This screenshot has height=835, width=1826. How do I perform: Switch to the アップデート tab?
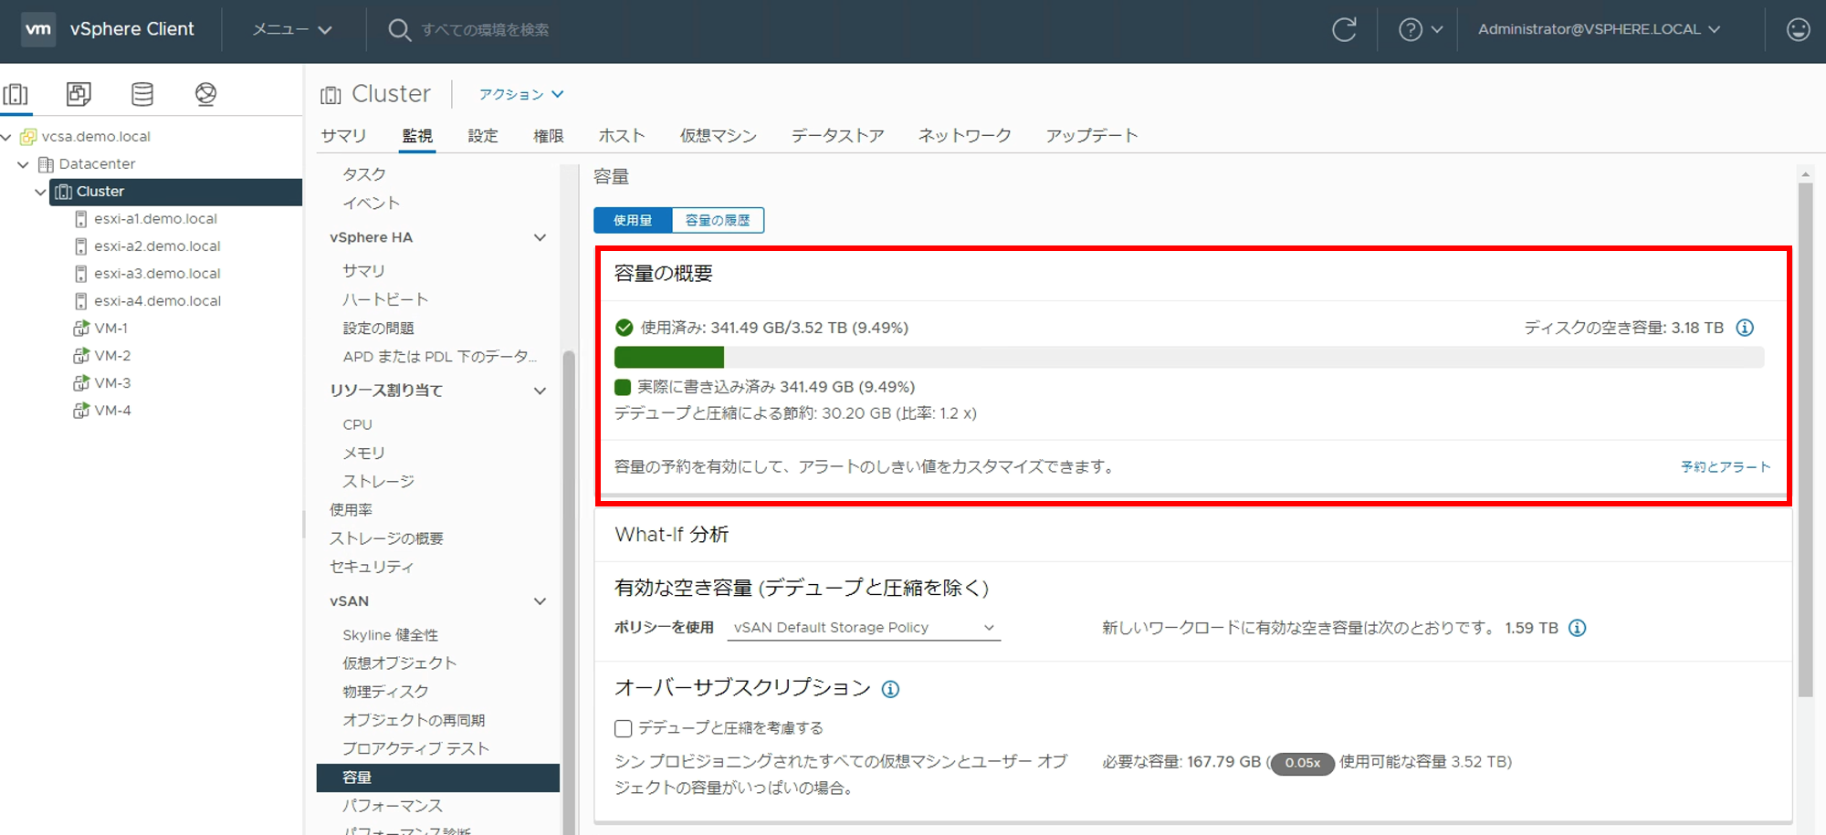(x=1092, y=136)
